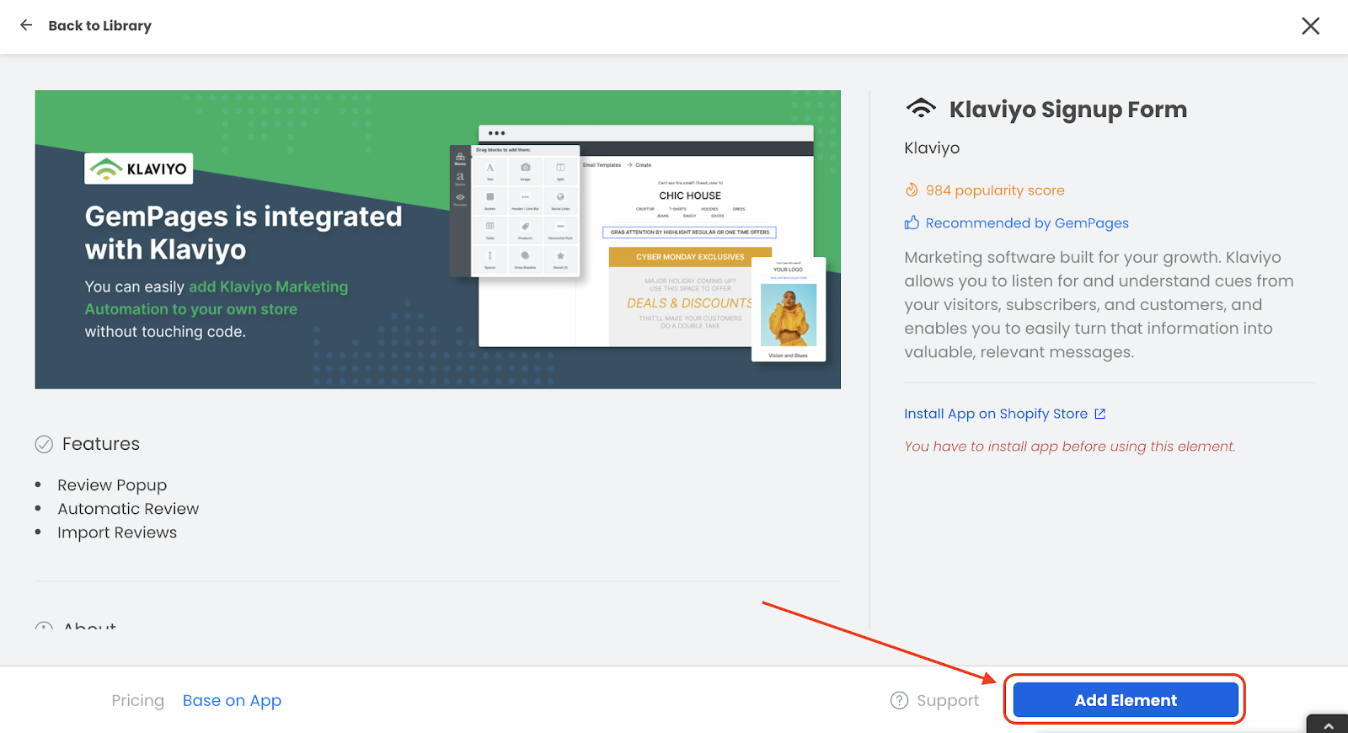This screenshot has height=733, width=1348.
Task: Click the install app warning message
Action: tap(1070, 447)
